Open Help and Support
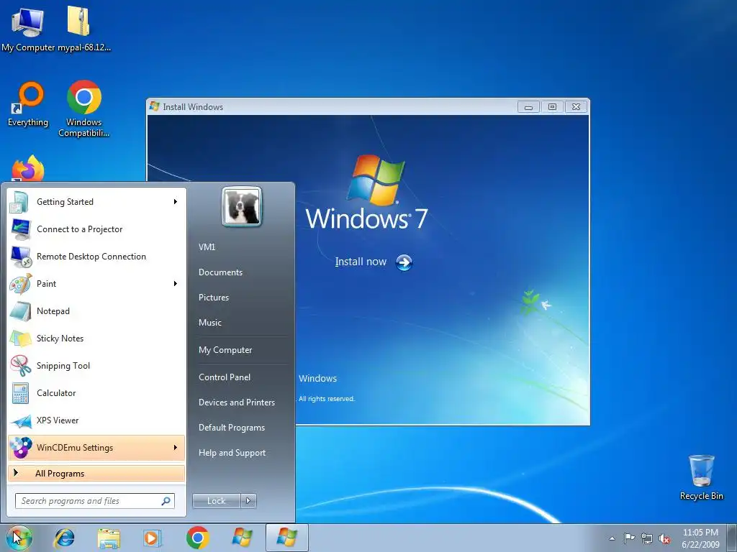 (x=232, y=453)
